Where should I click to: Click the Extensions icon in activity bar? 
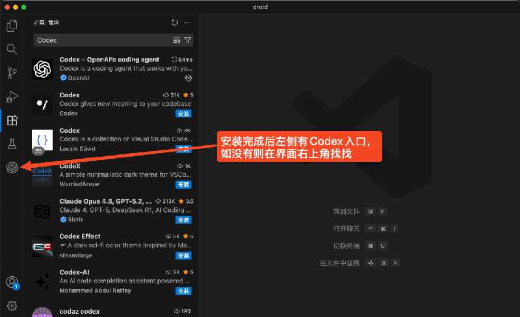(x=11, y=120)
